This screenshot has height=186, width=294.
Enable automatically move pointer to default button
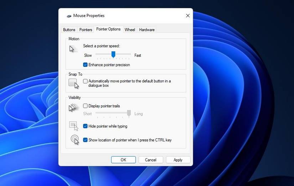(85, 81)
